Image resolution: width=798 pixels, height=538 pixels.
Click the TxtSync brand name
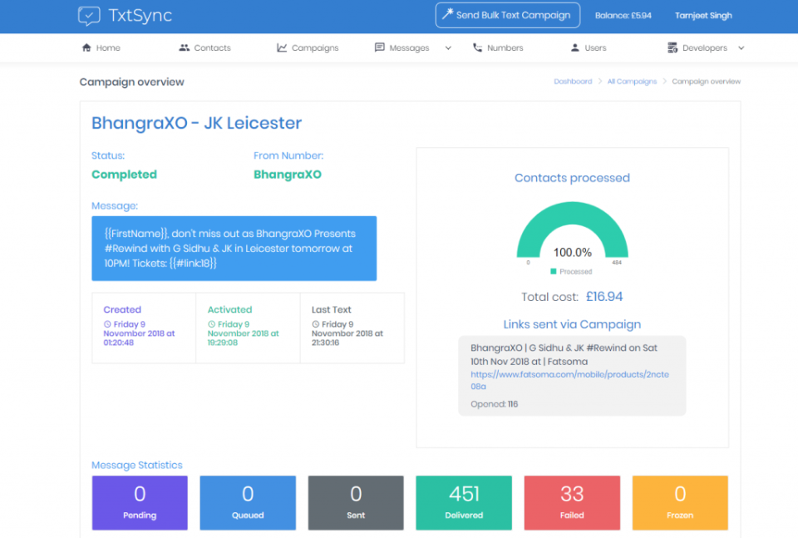click(x=140, y=15)
